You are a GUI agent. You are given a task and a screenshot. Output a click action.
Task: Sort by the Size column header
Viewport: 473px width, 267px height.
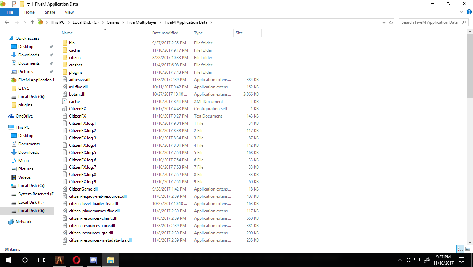coord(247,33)
